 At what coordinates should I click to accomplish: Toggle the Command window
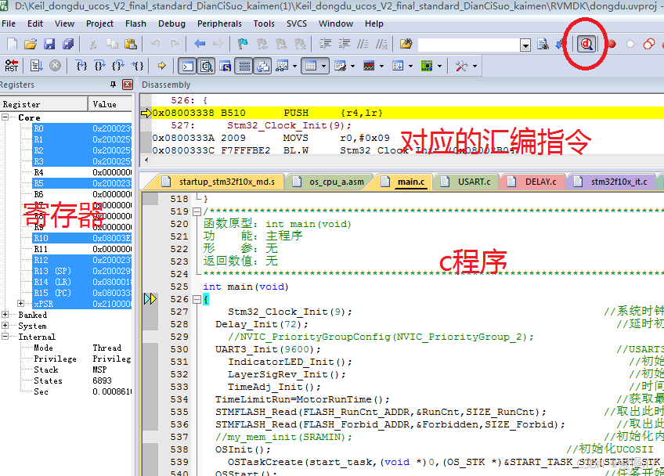(x=188, y=66)
